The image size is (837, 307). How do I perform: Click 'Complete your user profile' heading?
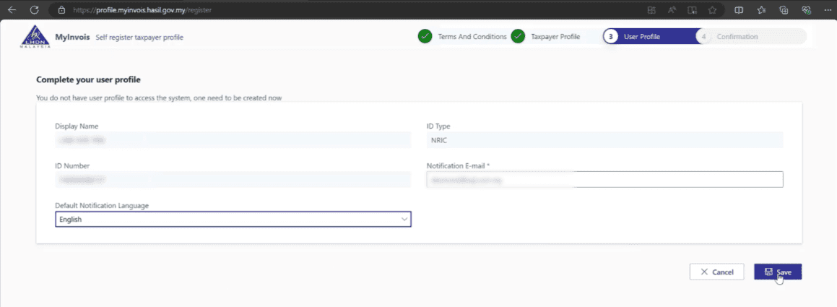tap(88, 79)
